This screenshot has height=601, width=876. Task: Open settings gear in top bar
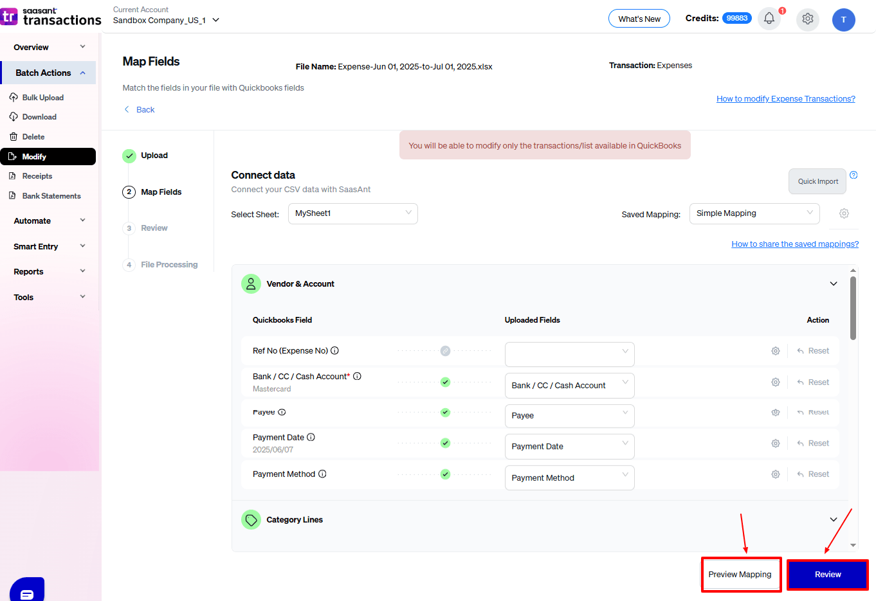(x=808, y=19)
